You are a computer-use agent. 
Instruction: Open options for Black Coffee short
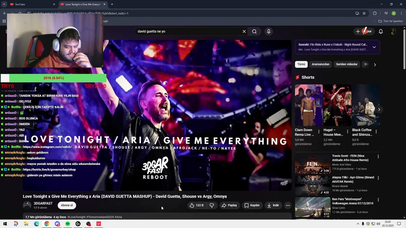(376, 131)
